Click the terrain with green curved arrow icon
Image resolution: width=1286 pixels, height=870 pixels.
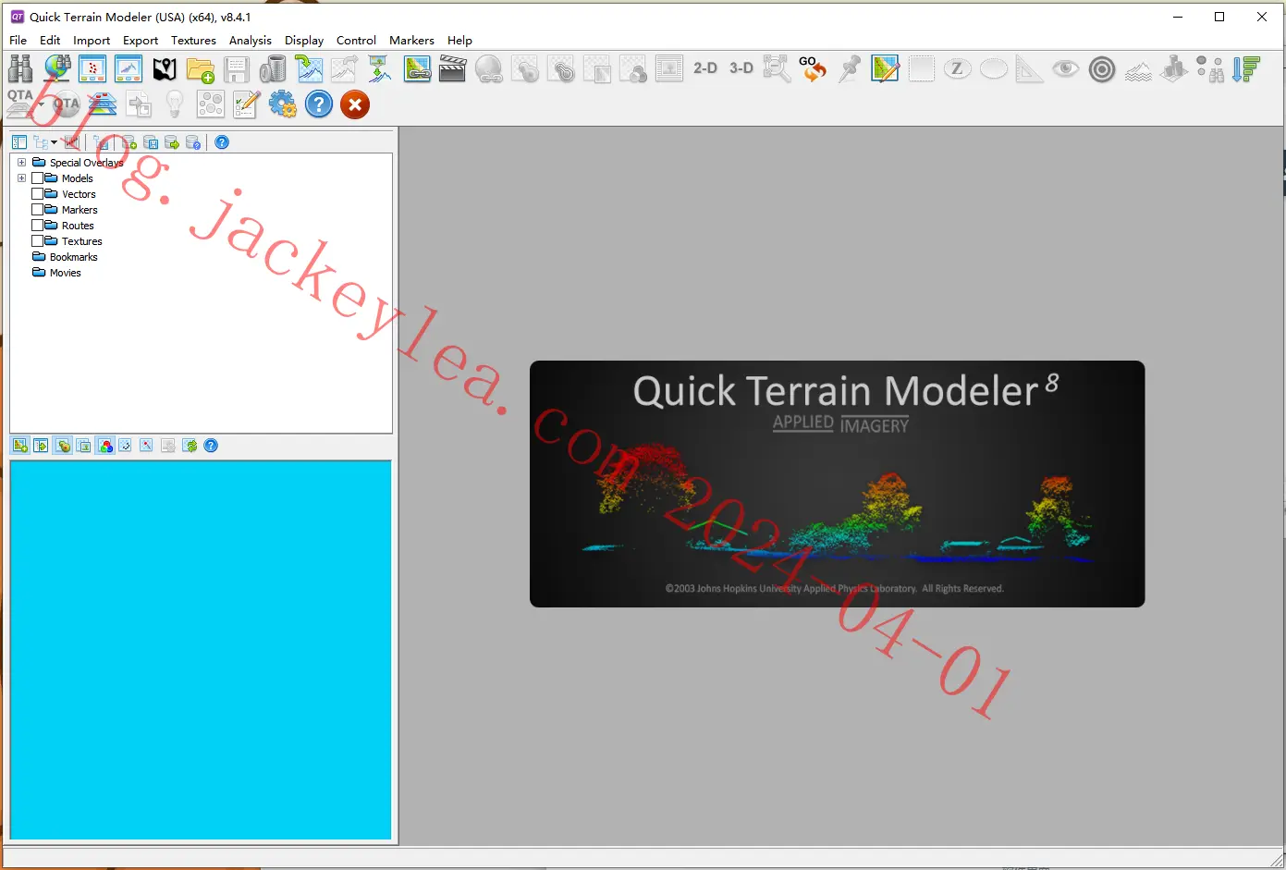309,68
